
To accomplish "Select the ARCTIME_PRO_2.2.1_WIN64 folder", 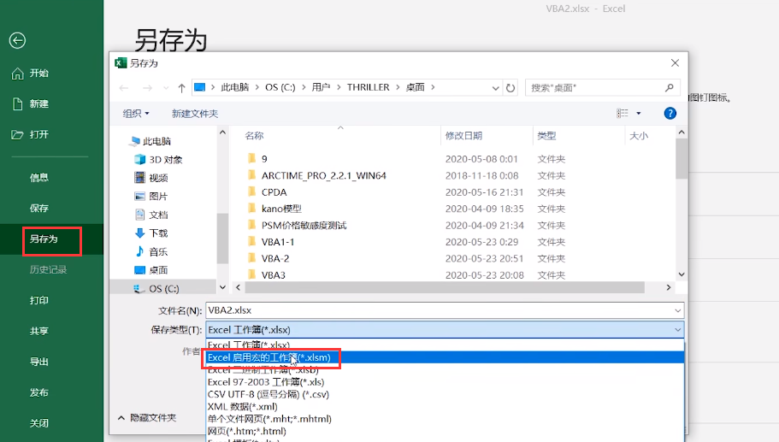I will coord(324,175).
